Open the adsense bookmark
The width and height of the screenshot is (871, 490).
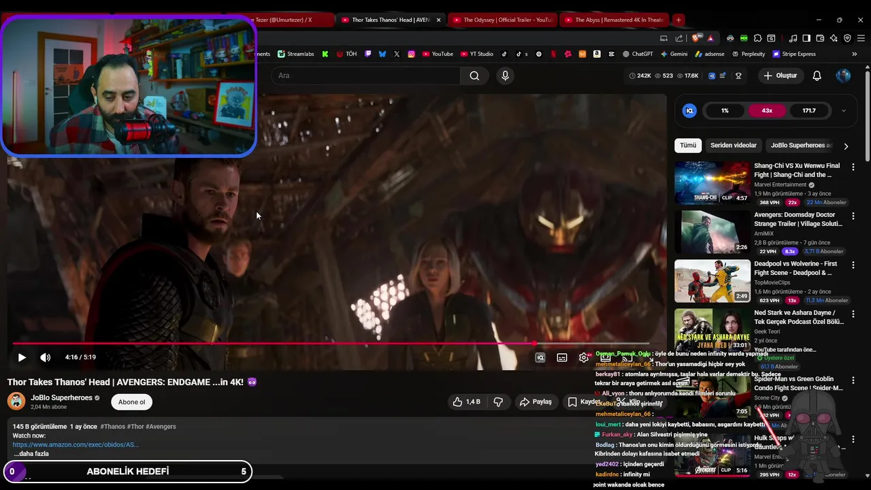709,54
